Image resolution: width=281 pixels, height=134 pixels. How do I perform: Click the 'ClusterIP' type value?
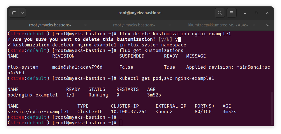[90, 112]
